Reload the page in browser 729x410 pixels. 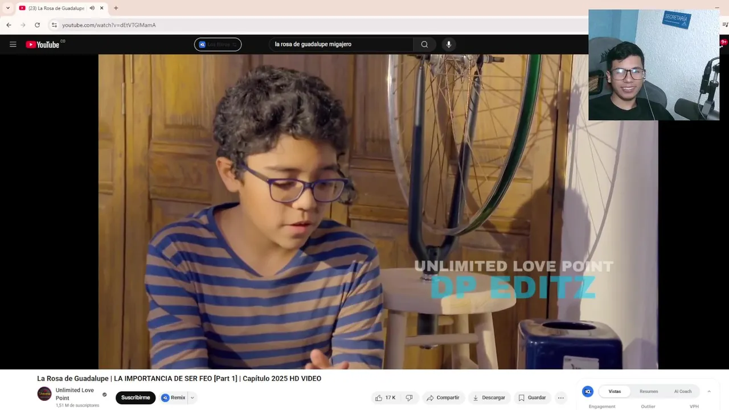tap(37, 25)
